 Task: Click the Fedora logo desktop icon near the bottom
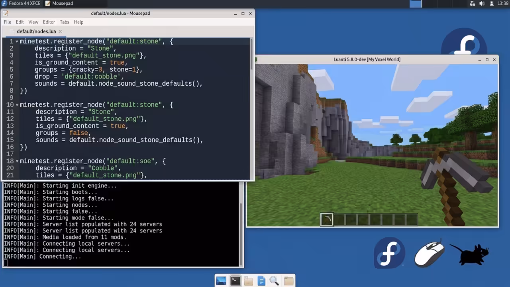389,253
